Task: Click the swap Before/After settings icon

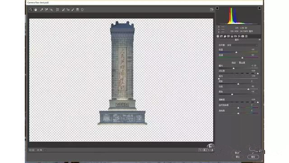Action: 204,150
